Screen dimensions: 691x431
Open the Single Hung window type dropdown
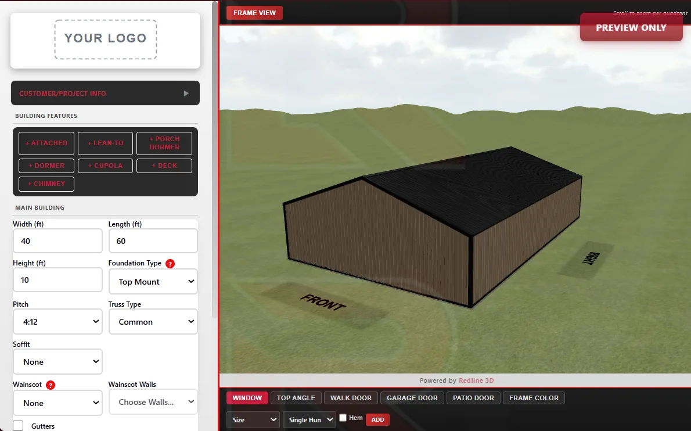click(x=309, y=419)
